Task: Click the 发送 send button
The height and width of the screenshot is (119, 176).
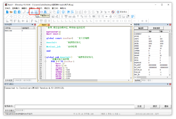Action: click(x=140, y=106)
